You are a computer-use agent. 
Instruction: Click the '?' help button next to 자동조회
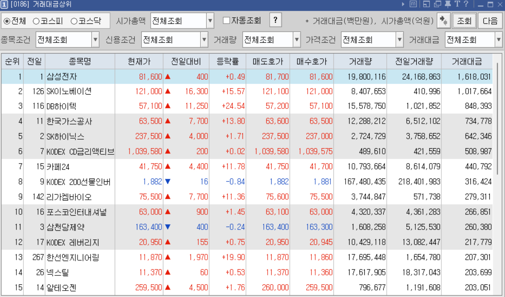[275, 20]
